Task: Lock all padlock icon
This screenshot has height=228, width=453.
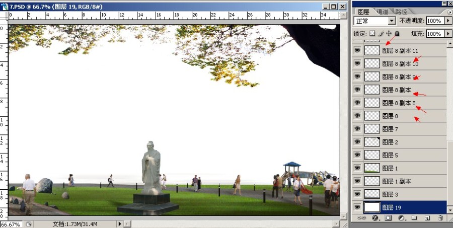Action: (x=397, y=34)
